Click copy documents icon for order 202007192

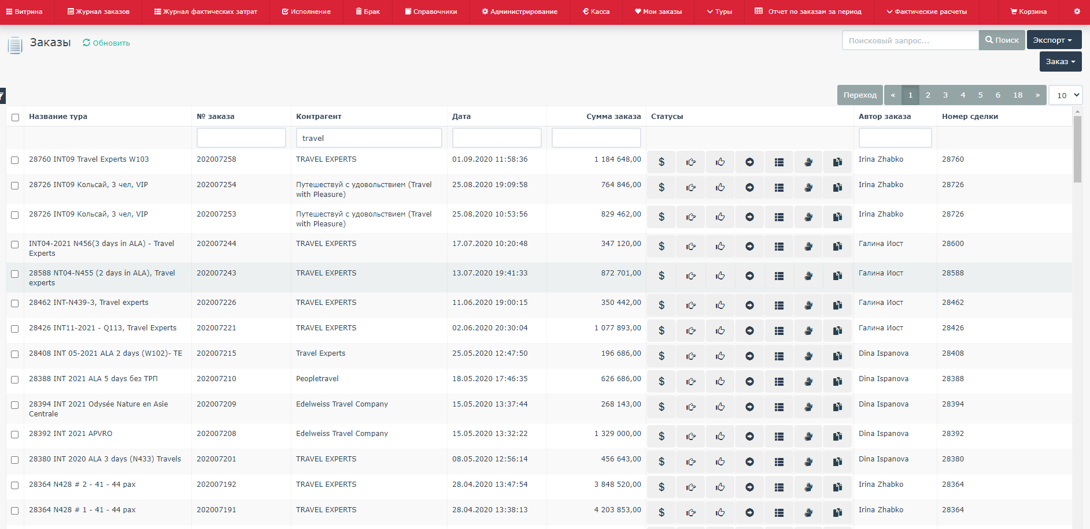[837, 487]
